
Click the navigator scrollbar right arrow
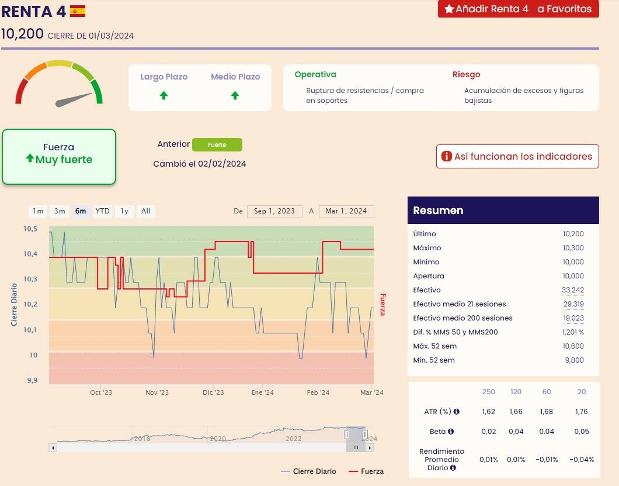pos(369,447)
